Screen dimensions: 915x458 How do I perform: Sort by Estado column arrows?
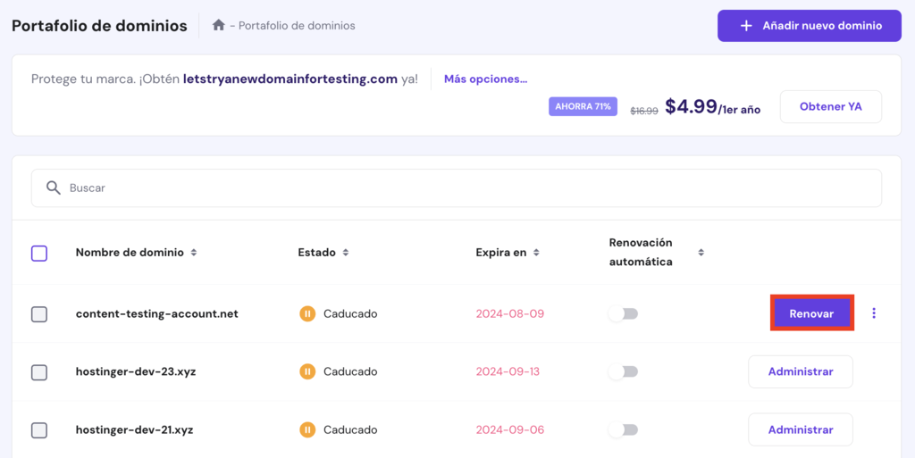point(346,253)
